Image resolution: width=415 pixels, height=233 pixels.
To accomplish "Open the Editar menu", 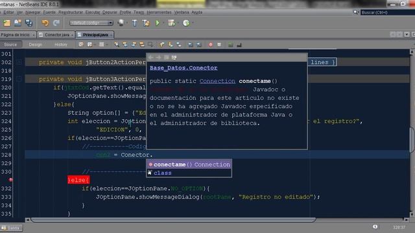I will [x=8, y=12].
